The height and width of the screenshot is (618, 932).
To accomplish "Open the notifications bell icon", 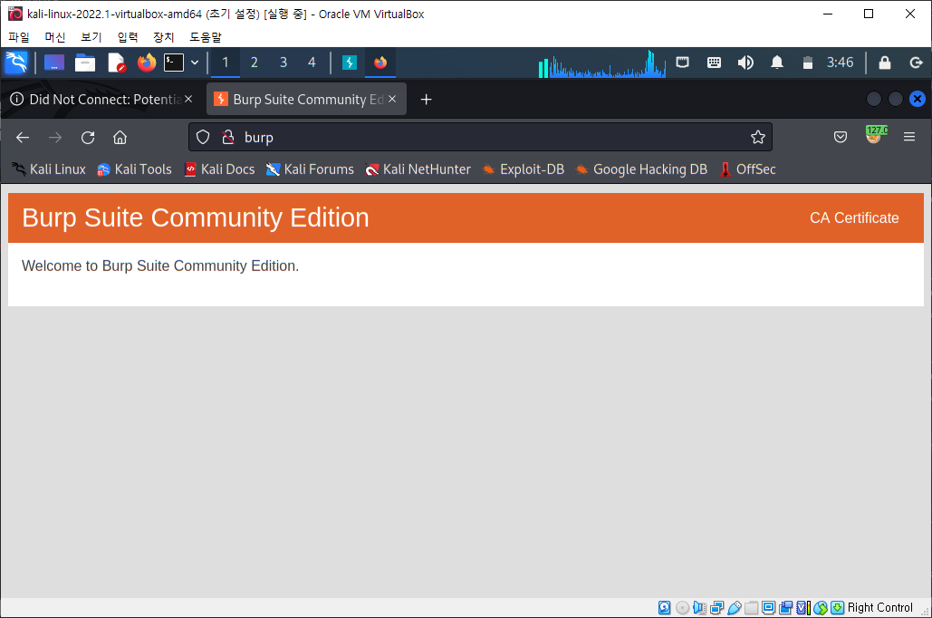I will [x=777, y=63].
